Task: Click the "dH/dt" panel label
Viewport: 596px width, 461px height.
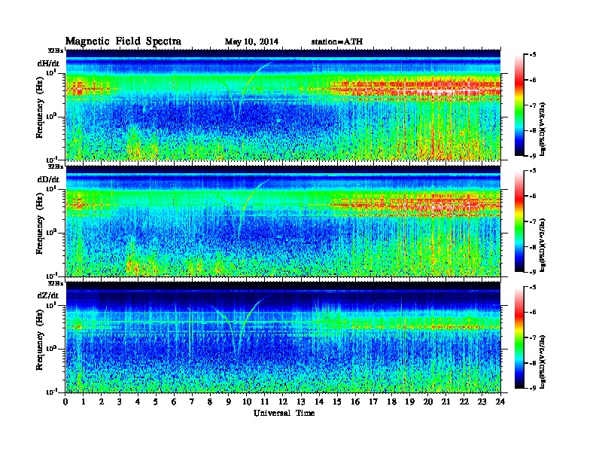Action: [48, 63]
